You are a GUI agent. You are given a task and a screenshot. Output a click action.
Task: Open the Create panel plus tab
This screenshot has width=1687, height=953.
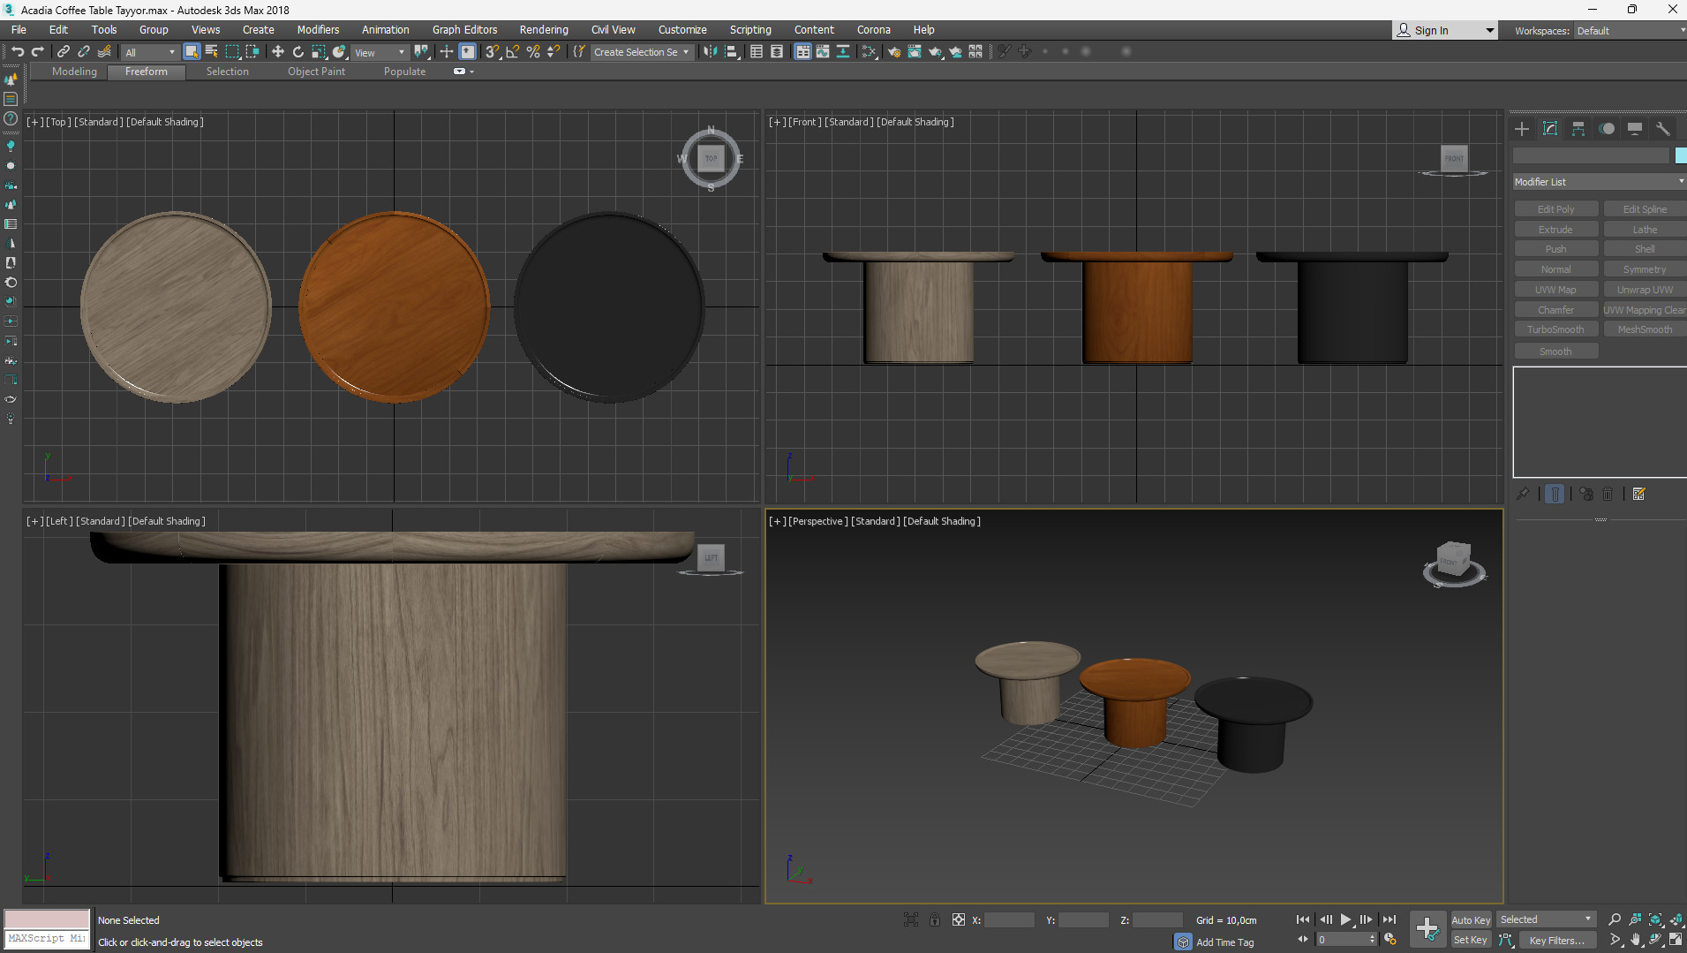tap(1522, 129)
